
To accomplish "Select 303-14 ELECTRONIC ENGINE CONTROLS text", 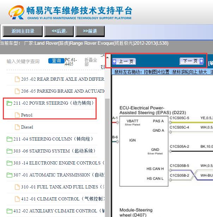I will coord(59,163).
